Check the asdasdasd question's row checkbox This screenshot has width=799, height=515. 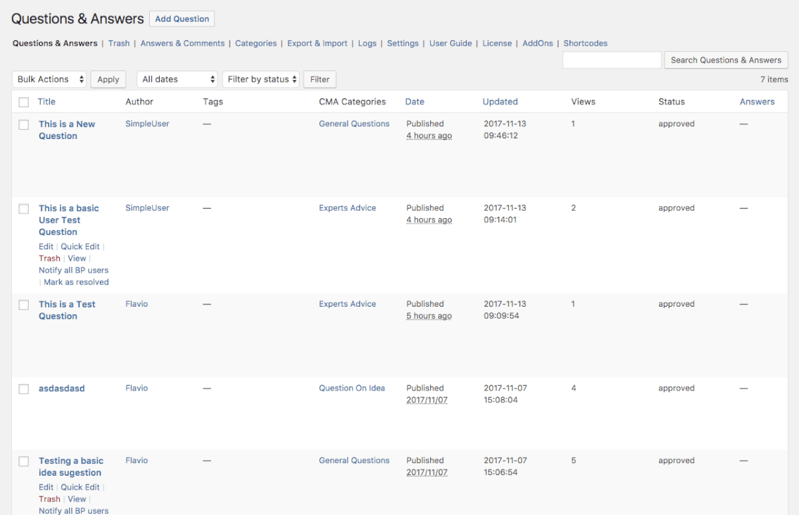(x=23, y=389)
